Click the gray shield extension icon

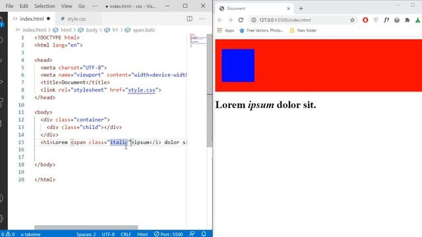pos(376,20)
